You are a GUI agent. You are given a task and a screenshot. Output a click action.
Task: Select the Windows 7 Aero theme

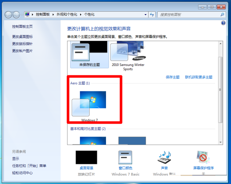point(89,106)
